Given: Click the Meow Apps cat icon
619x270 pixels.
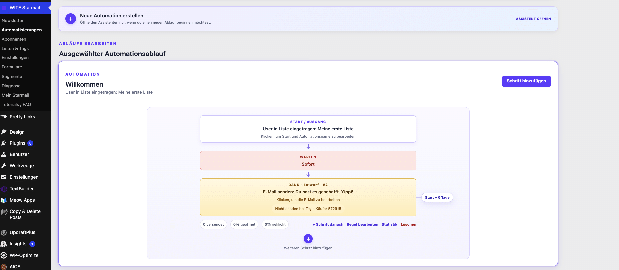Looking at the screenshot, I should click(4, 200).
